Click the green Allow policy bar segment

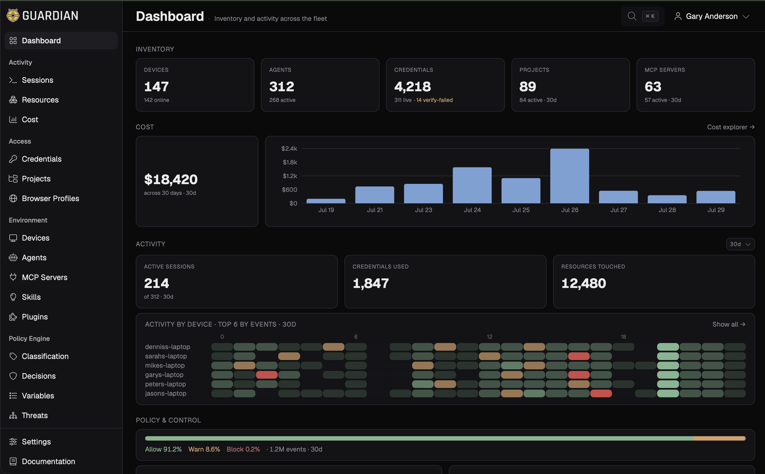419,438
